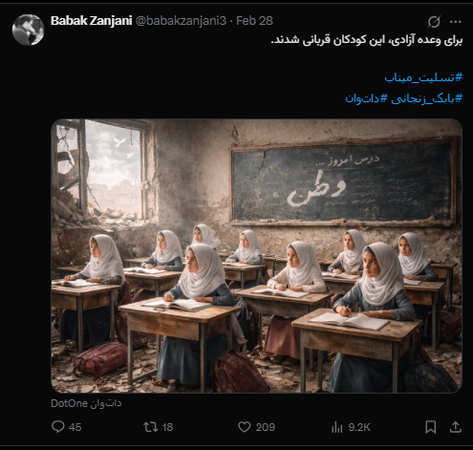Click the DotOne image caption
The height and width of the screenshot is (450, 473).
86,403
